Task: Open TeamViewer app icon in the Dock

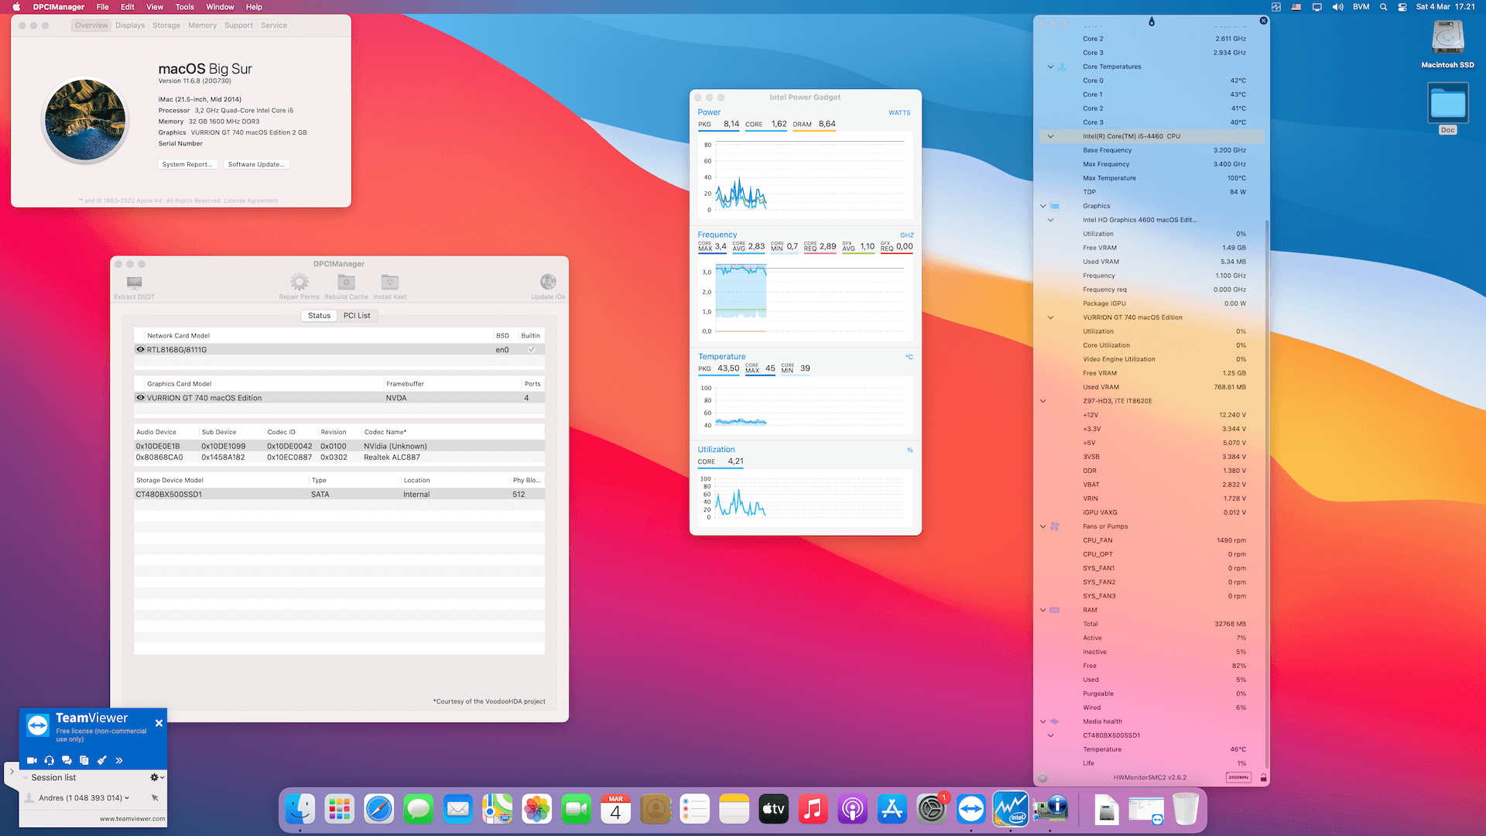Action: [x=971, y=810]
